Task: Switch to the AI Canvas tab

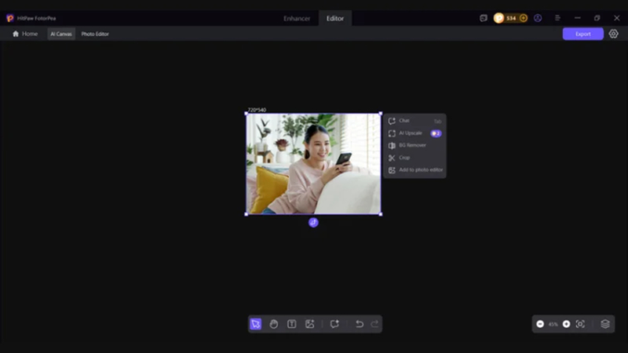Action: point(61,34)
